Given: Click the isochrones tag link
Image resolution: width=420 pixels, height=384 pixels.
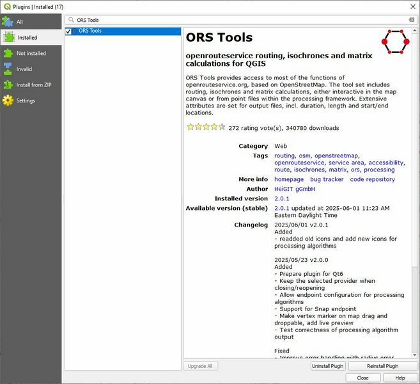Looking at the screenshot, I should pyautogui.click(x=309, y=170).
